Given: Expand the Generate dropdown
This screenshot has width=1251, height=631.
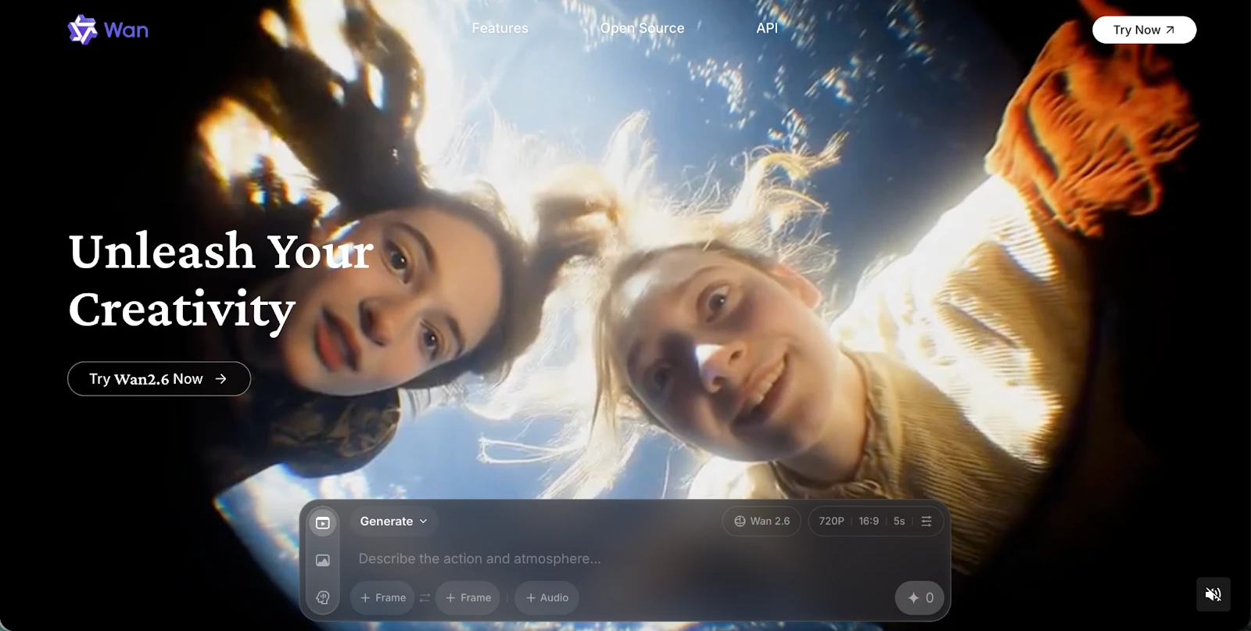Looking at the screenshot, I should click(393, 522).
